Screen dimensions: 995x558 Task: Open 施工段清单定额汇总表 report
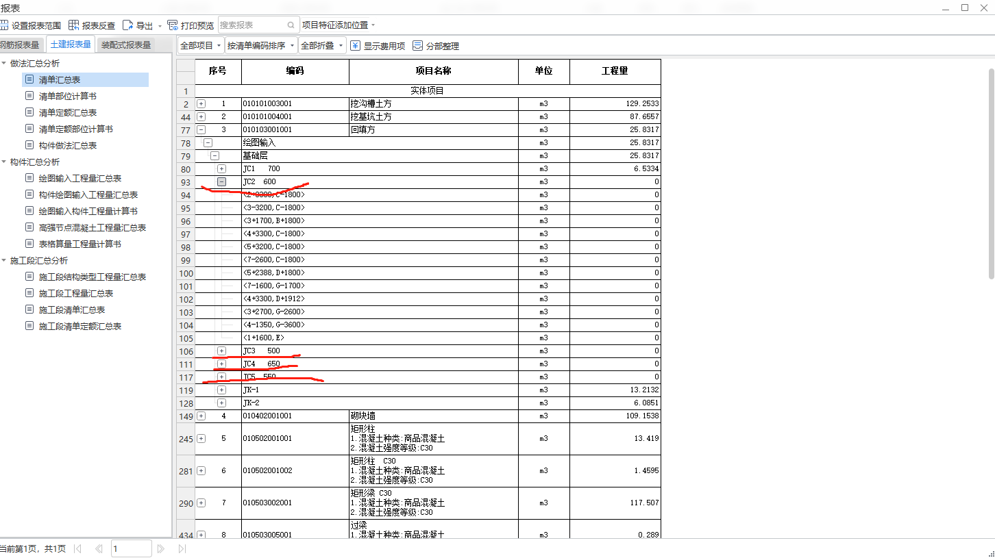tap(80, 326)
